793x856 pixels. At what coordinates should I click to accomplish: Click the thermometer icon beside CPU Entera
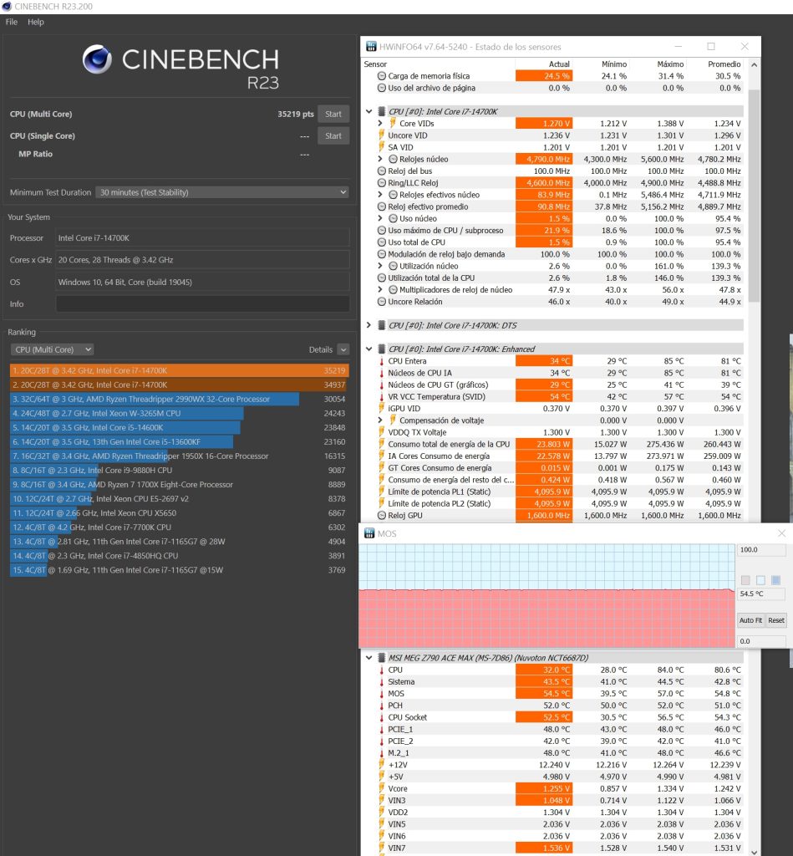click(382, 361)
